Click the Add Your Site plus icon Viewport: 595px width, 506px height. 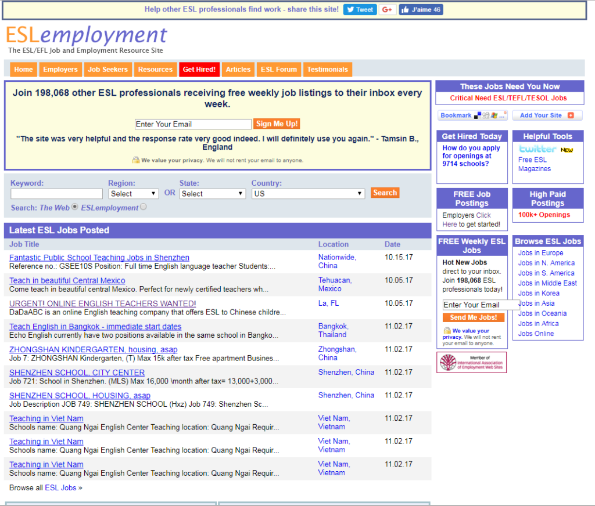point(547,115)
